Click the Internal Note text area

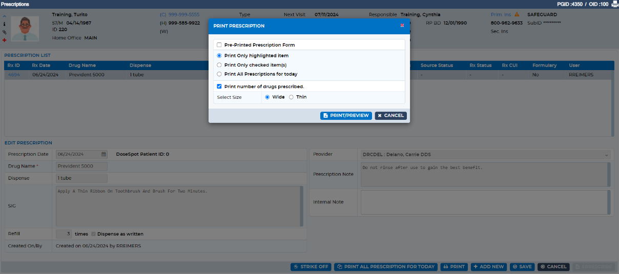(484, 202)
